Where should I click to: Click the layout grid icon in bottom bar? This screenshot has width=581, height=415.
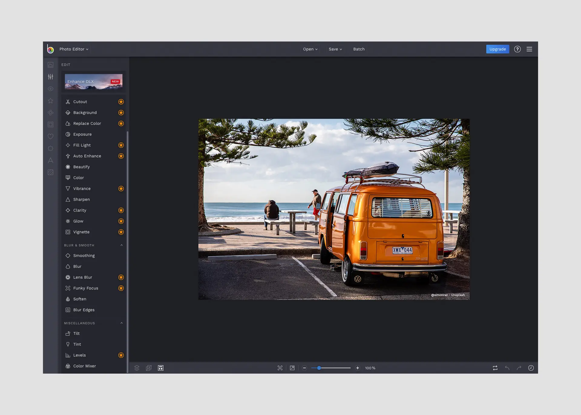pyautogui.click(x=161, y=368)
